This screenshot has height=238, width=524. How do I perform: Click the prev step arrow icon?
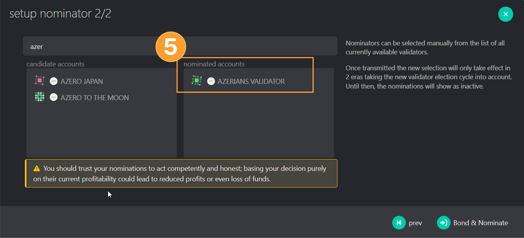[x=398, y=223]
